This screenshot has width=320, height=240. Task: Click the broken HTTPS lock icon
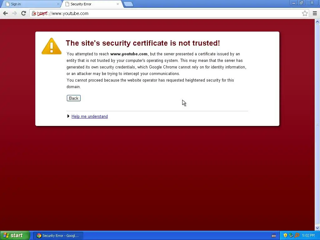34,13
